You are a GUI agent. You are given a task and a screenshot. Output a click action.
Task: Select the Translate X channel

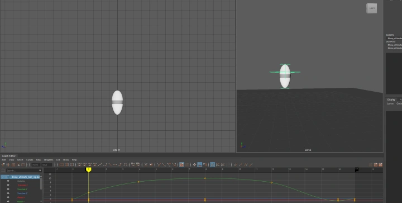pos(22,185)
